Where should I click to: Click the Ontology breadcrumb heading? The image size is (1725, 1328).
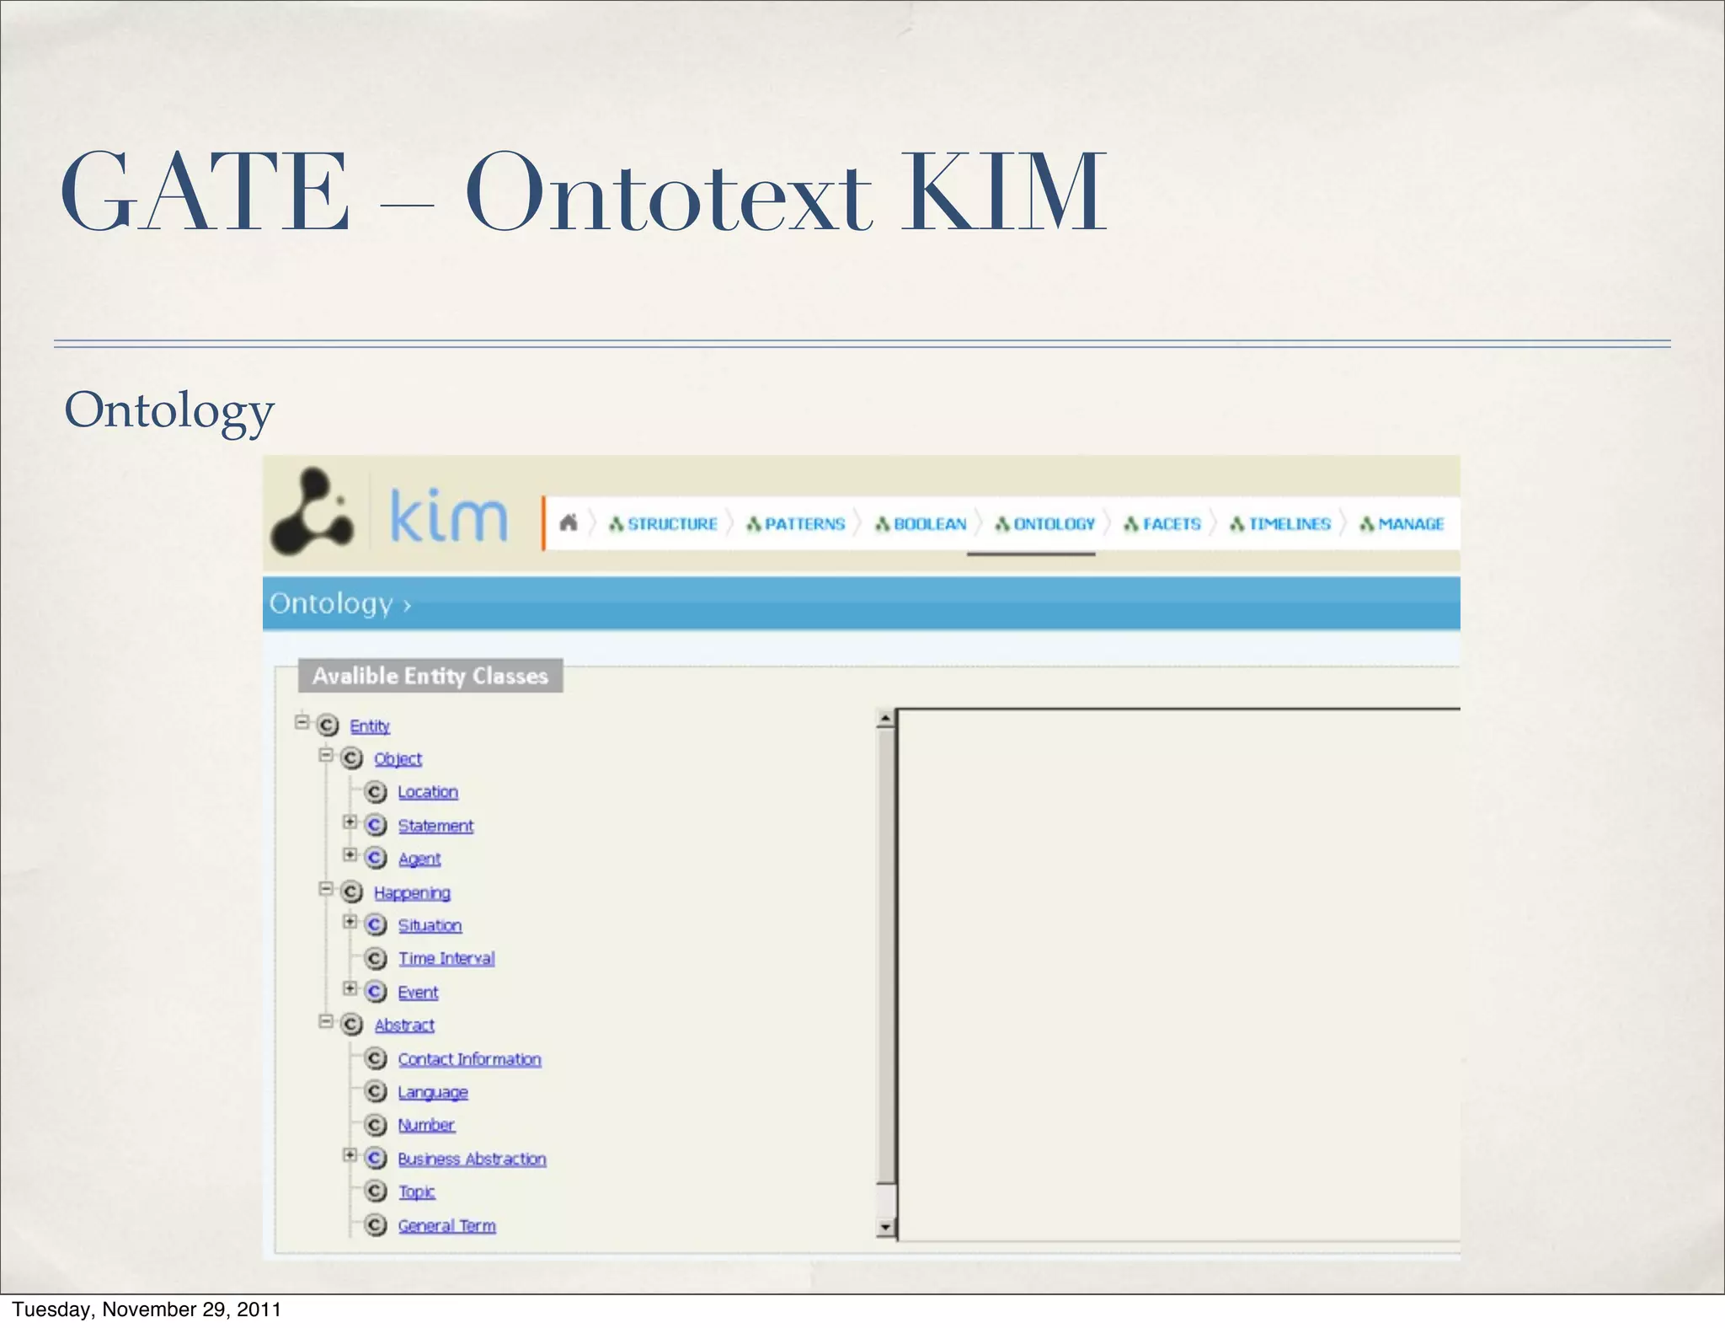tap(331, 603)
